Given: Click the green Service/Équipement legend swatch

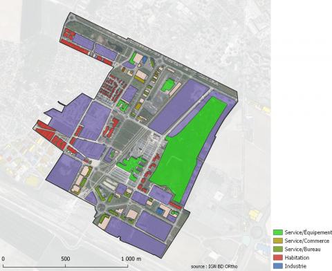Looking at the screenshot, I should pos(278,232).
